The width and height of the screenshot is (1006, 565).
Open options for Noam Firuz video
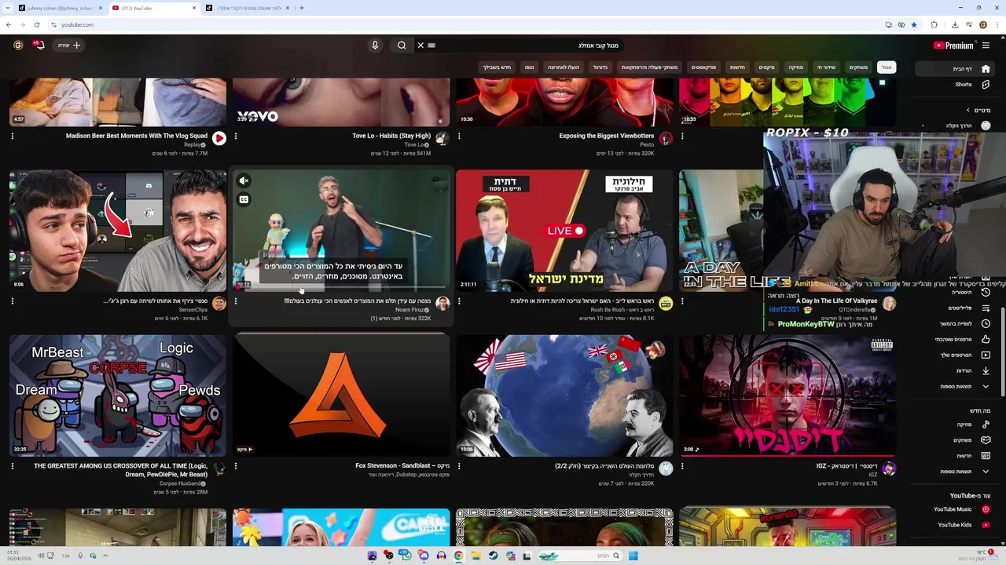click(x=235, y=301)
